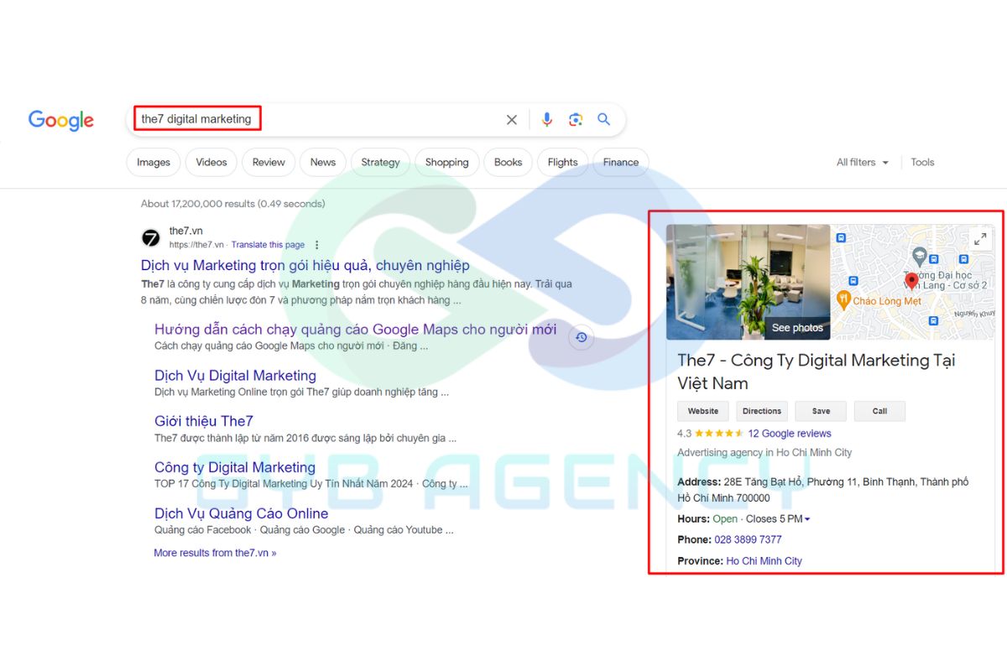Click the address 28E Tăng Bạt Hổ text

pos(823,490)
